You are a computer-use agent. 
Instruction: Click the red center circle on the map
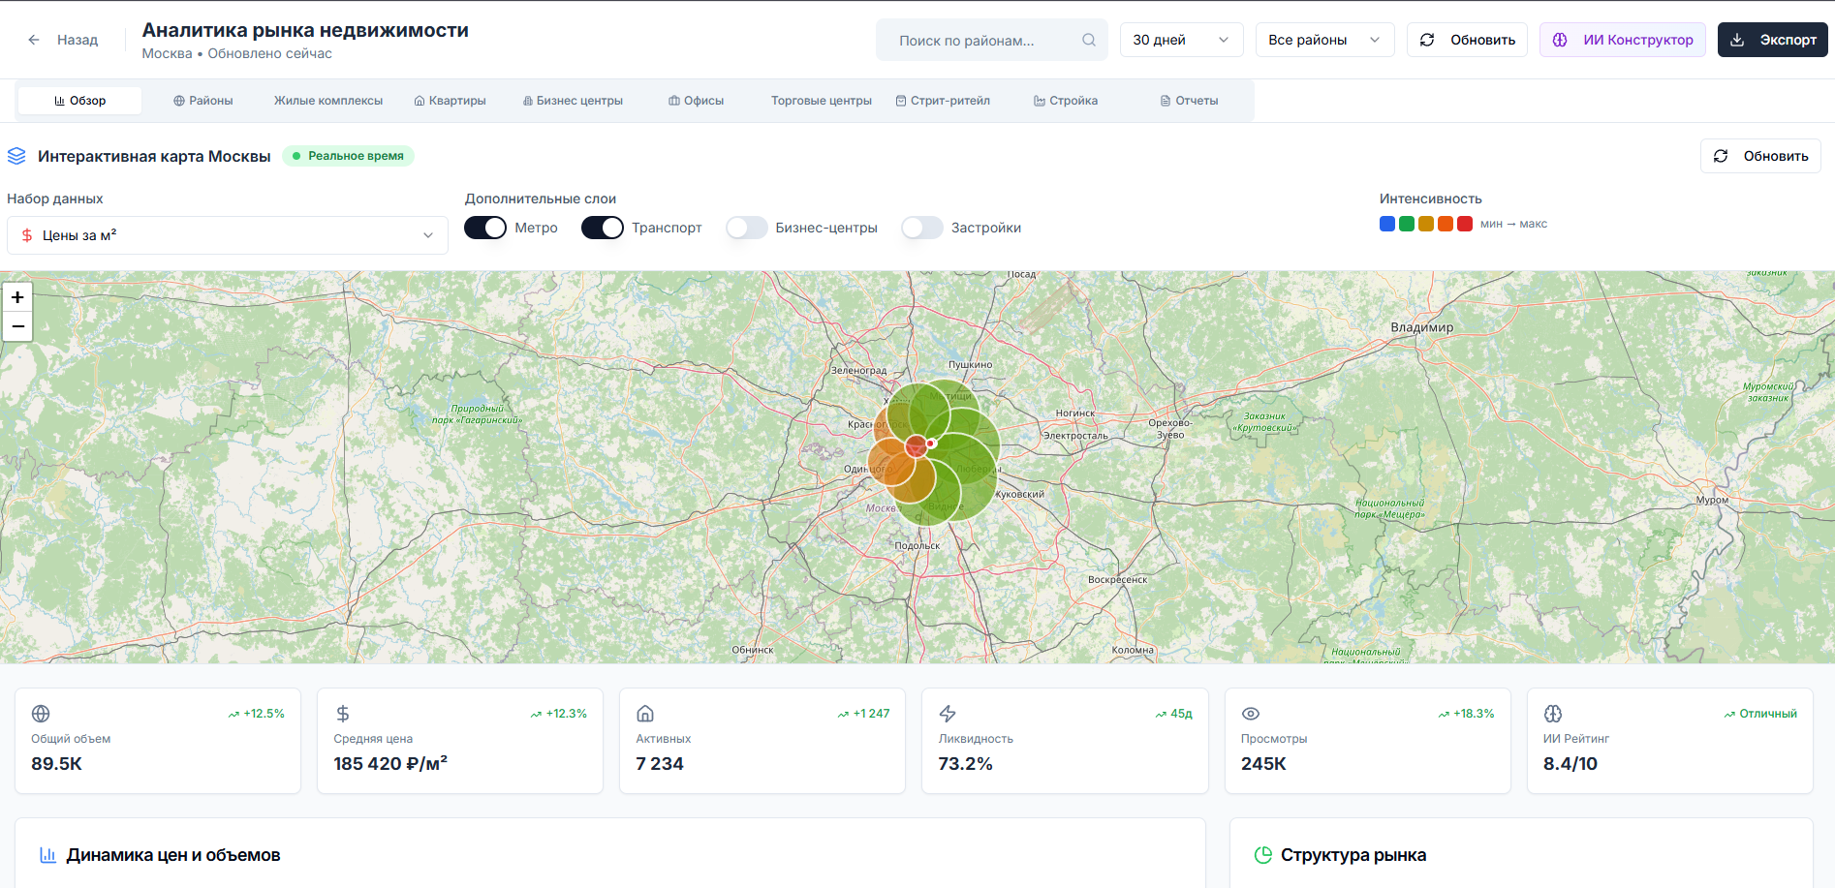click(x=917, y=446)
